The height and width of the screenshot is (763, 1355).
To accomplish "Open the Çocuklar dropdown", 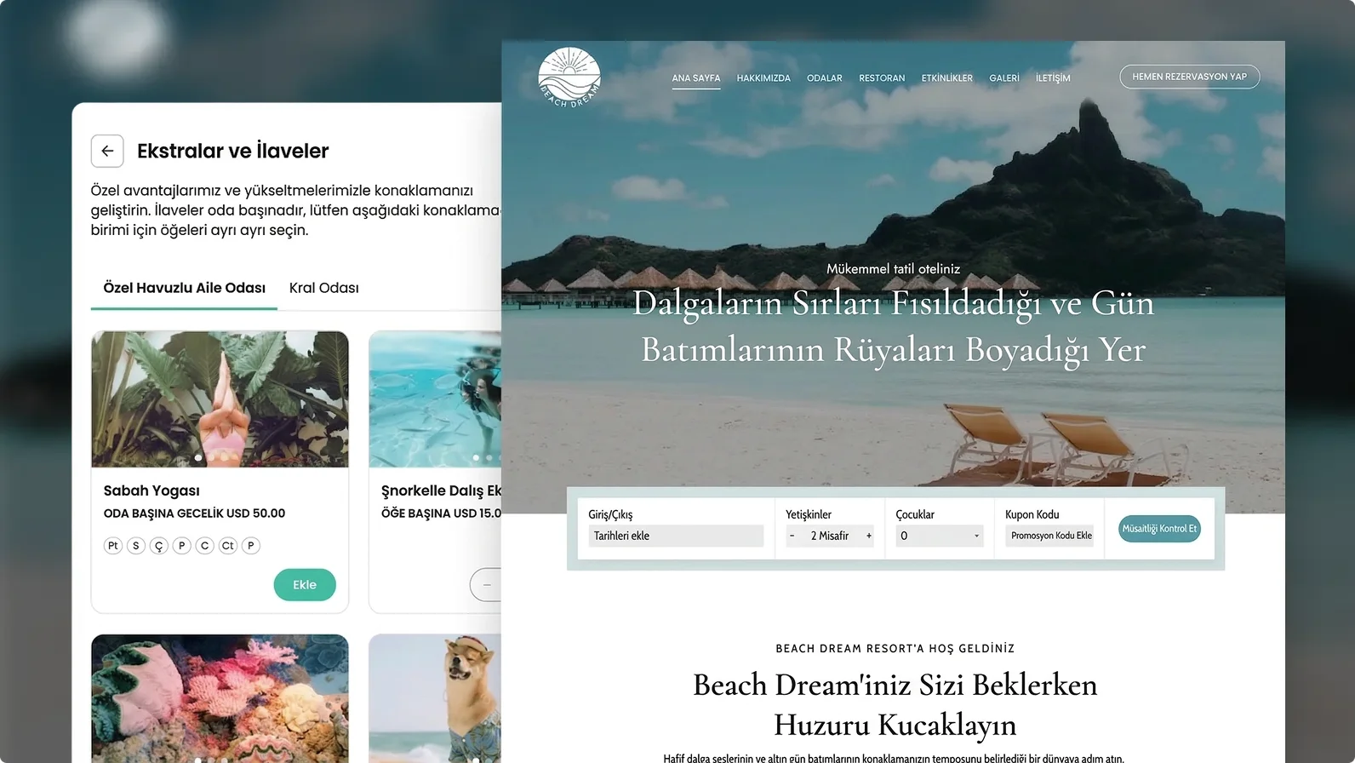I will coord(939,536).
